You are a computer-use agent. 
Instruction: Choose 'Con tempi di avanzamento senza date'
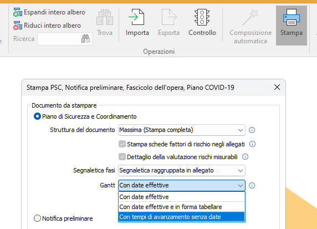[x=182, y=217]
